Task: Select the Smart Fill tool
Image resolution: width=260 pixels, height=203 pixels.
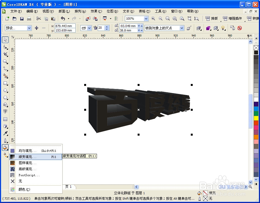Action: click(5, 76)
